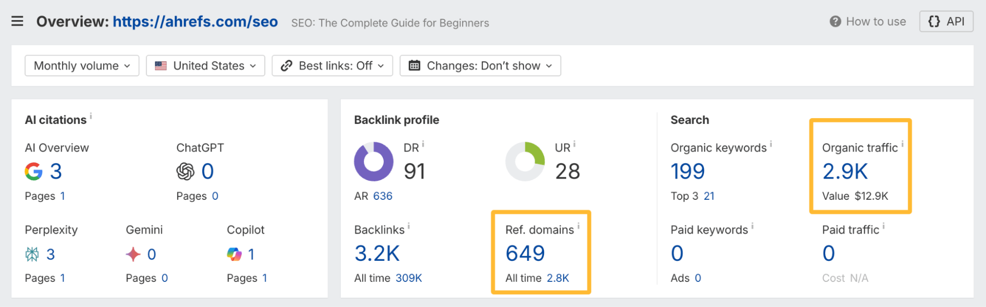Click the ChatGPT Pages value 0
Screen dimensions: 986x307
[215, 196]
